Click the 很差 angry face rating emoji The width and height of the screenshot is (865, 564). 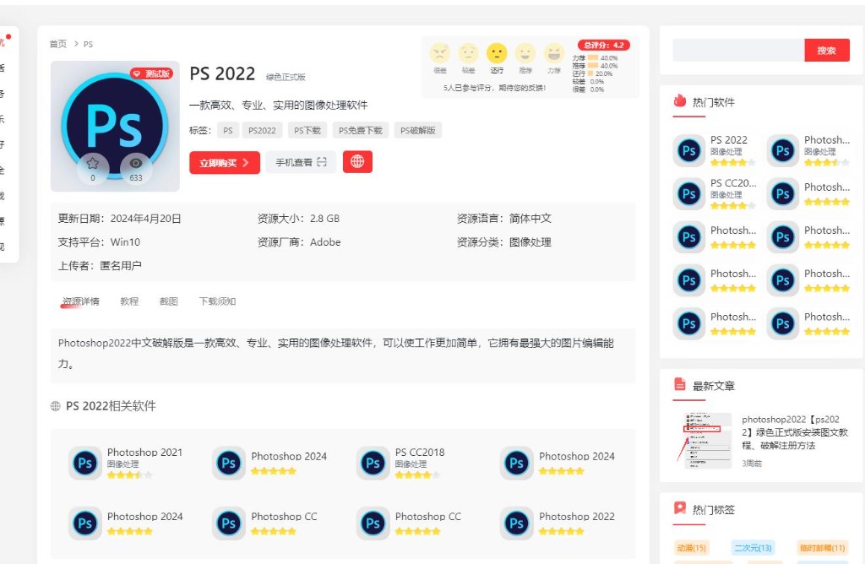439,53
